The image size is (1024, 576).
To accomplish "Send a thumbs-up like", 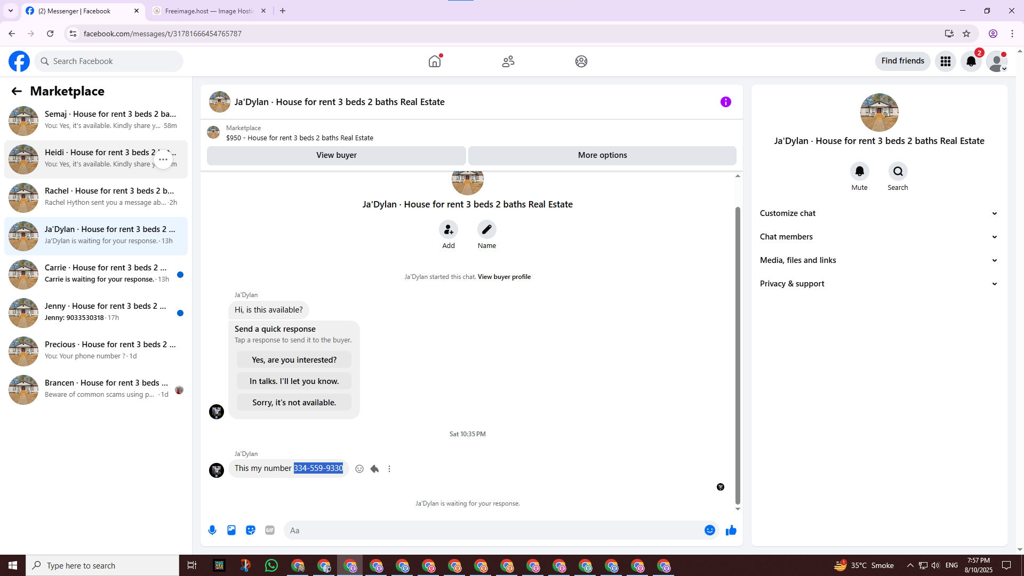I will pyautogui.click(x=731, y=530).
